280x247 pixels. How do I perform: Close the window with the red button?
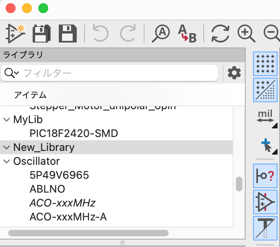(11, 8)
